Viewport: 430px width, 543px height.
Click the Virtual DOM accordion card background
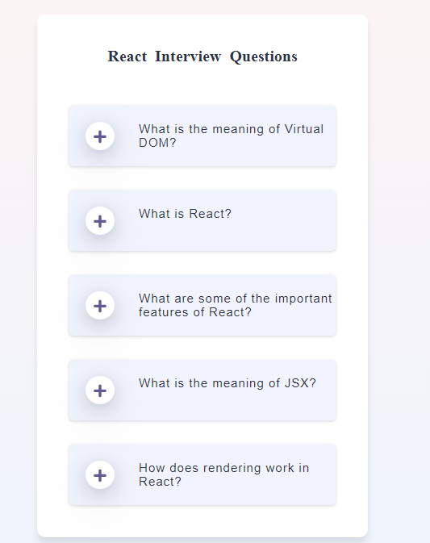pos(202,136)
